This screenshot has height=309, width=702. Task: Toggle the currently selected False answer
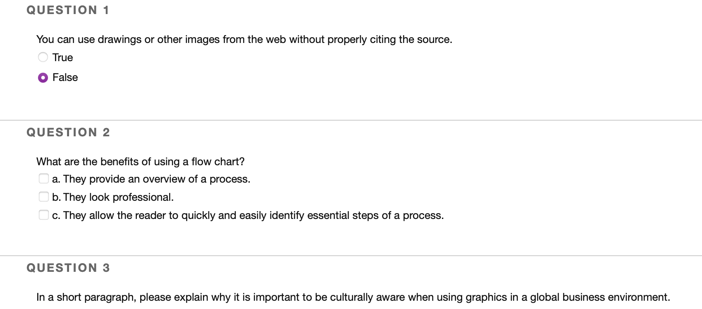(43, 77)
